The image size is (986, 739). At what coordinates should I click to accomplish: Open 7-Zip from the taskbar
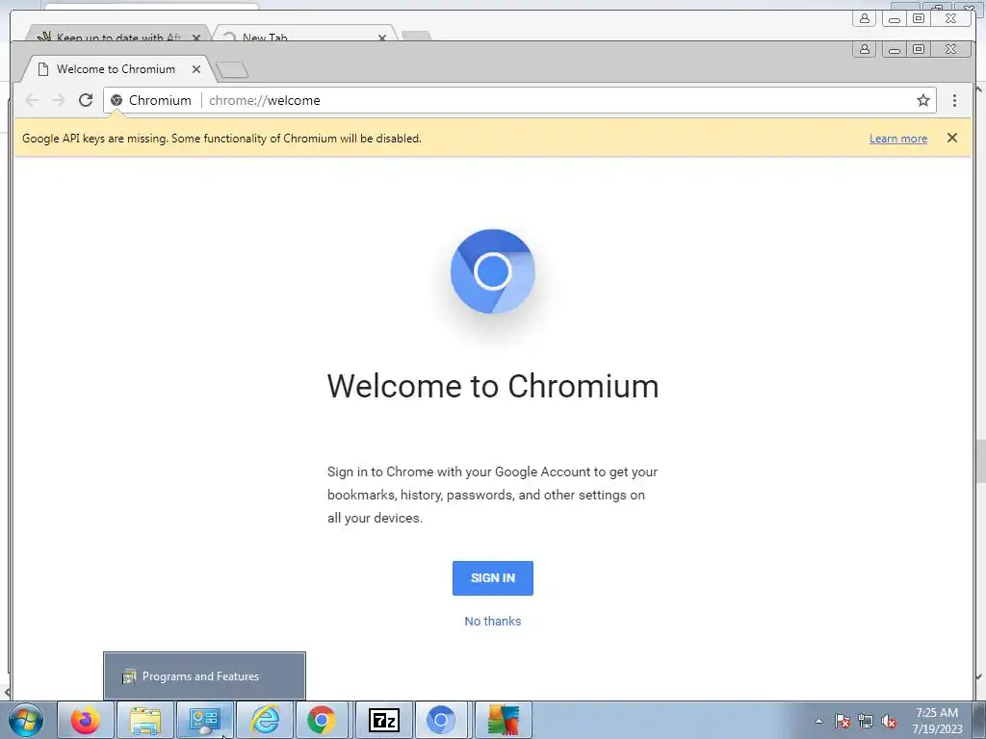(384, 720)
